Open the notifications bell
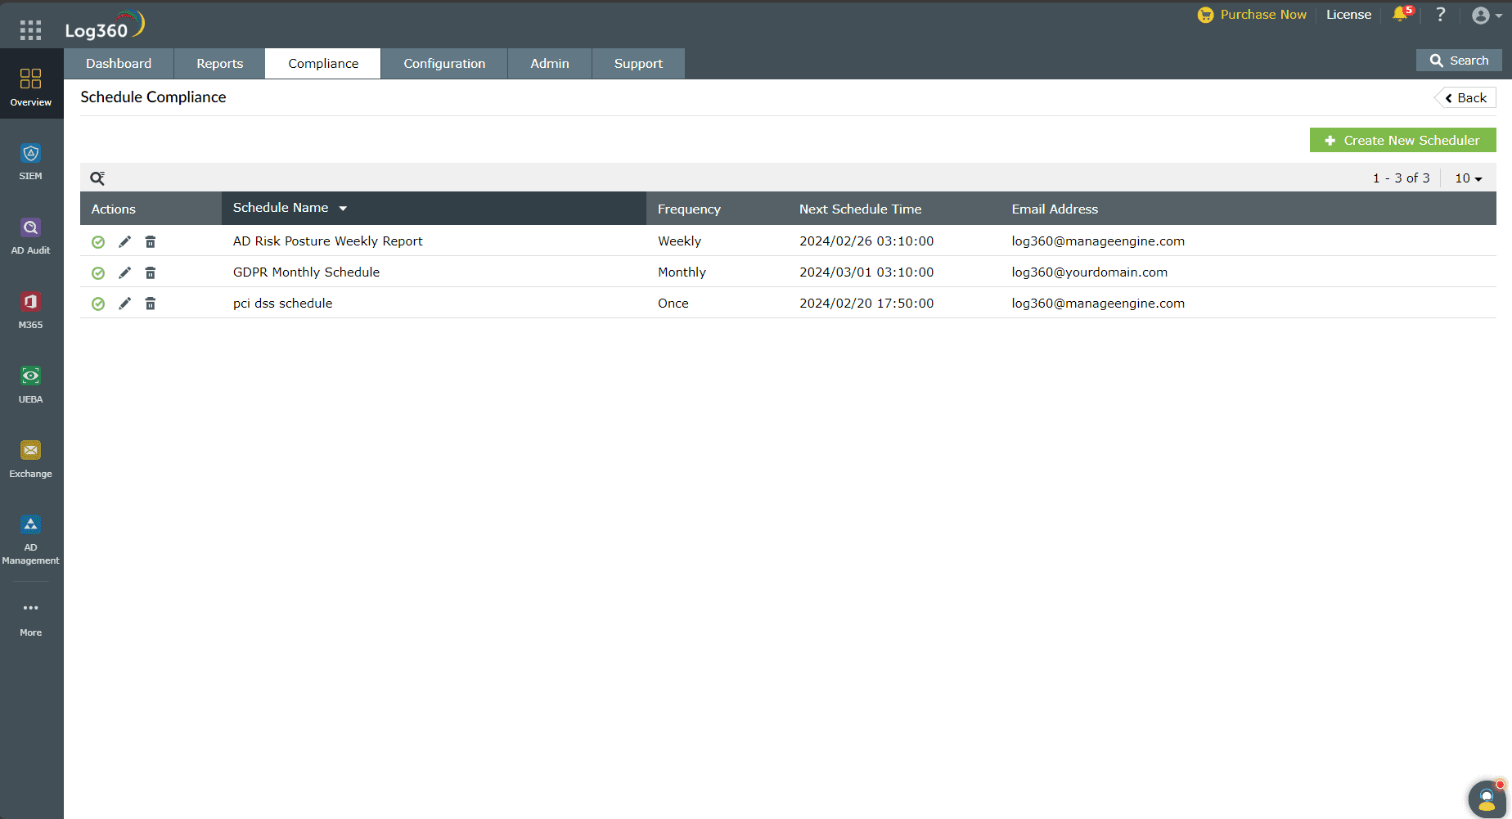The image size is (1512, 819). coord(1402,15)
